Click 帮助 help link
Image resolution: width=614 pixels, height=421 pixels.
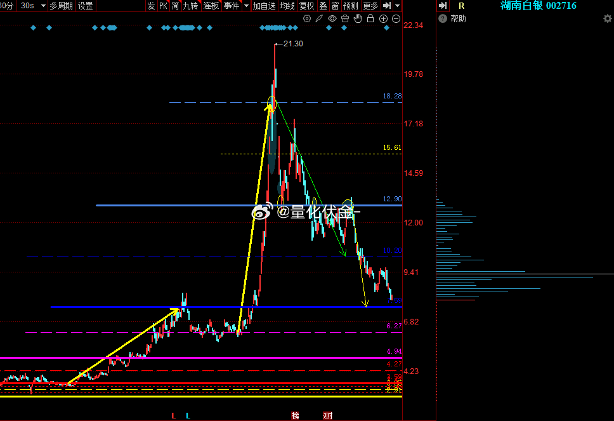[x=458, y=18]
